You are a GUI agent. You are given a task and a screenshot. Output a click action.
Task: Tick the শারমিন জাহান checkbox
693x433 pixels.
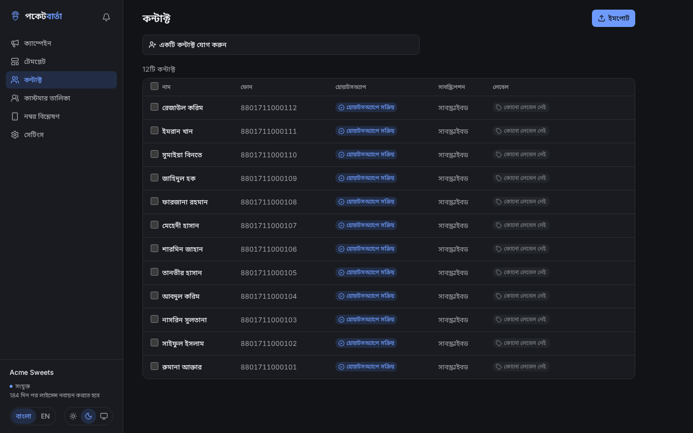click(154, 248)
